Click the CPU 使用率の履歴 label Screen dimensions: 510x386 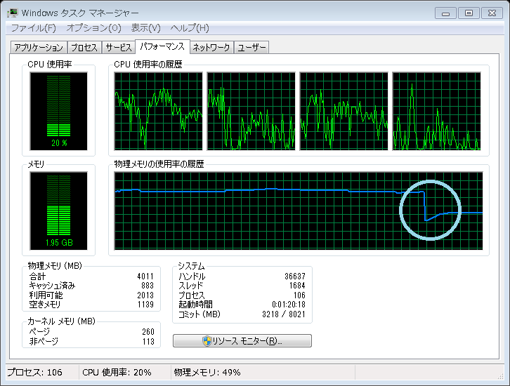tap(148, 65)
